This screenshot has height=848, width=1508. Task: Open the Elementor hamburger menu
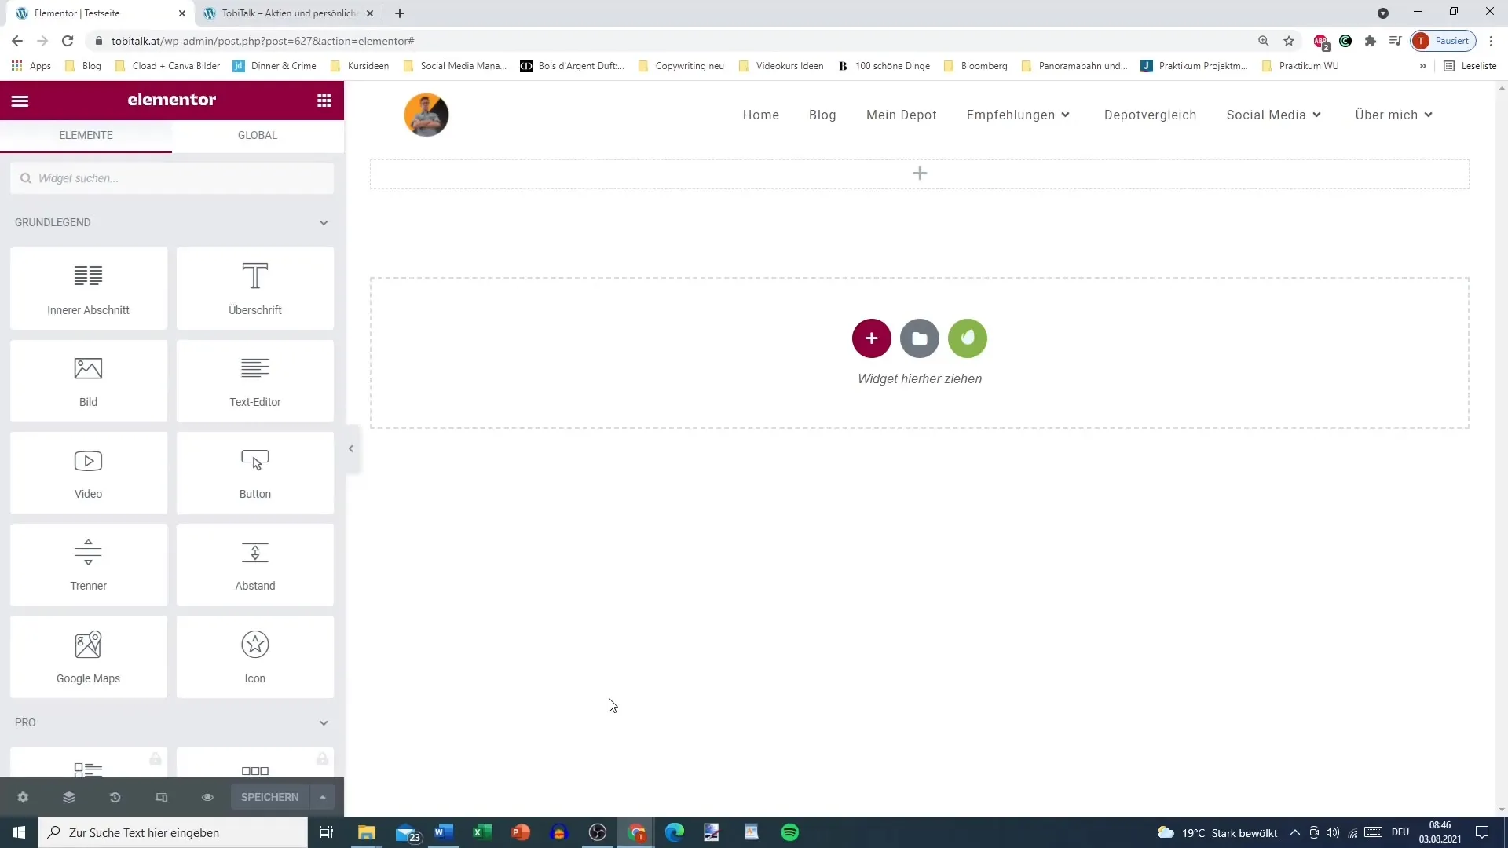click(20, 101)
